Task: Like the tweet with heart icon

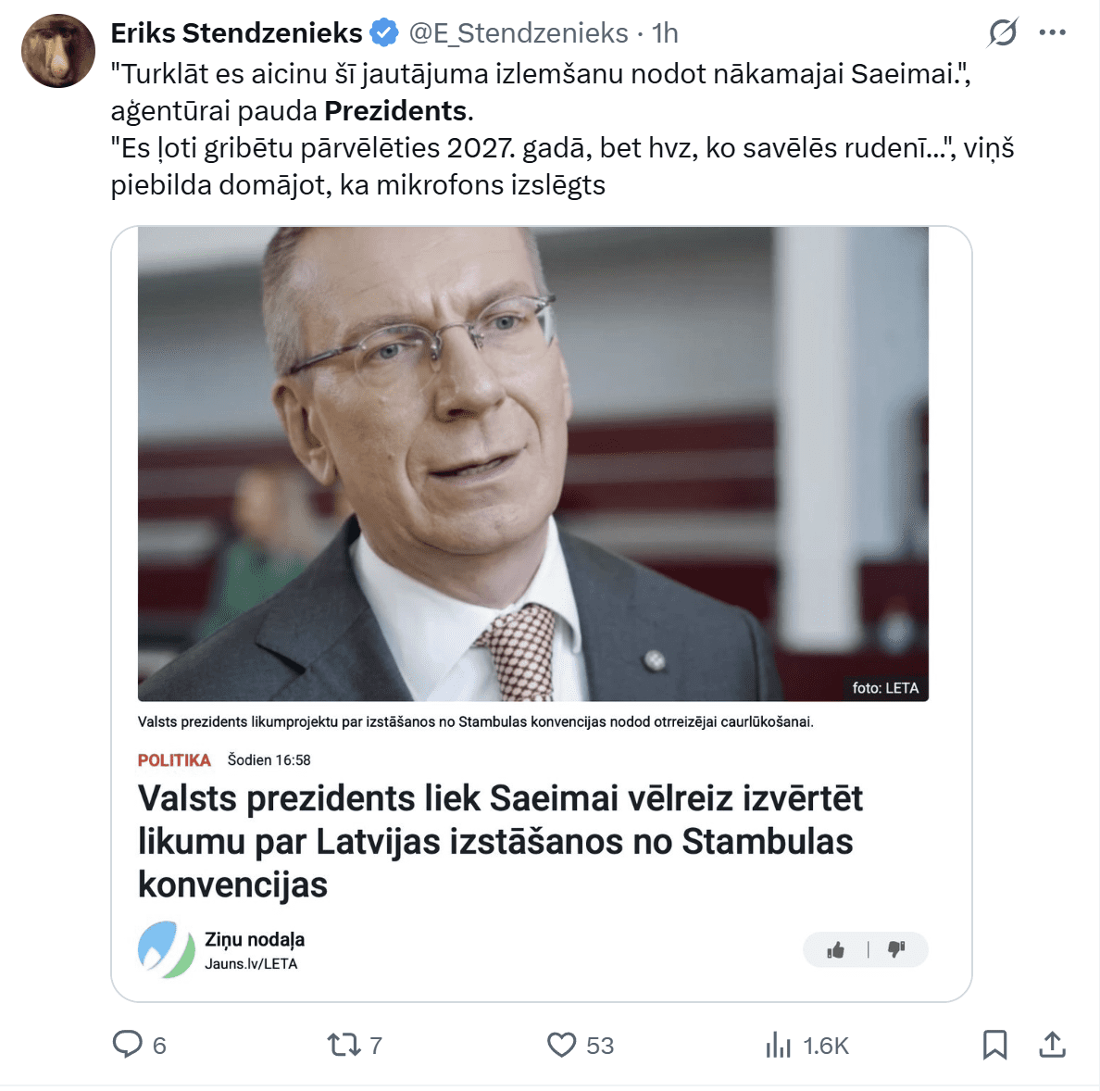Action: pos(561,1045)
